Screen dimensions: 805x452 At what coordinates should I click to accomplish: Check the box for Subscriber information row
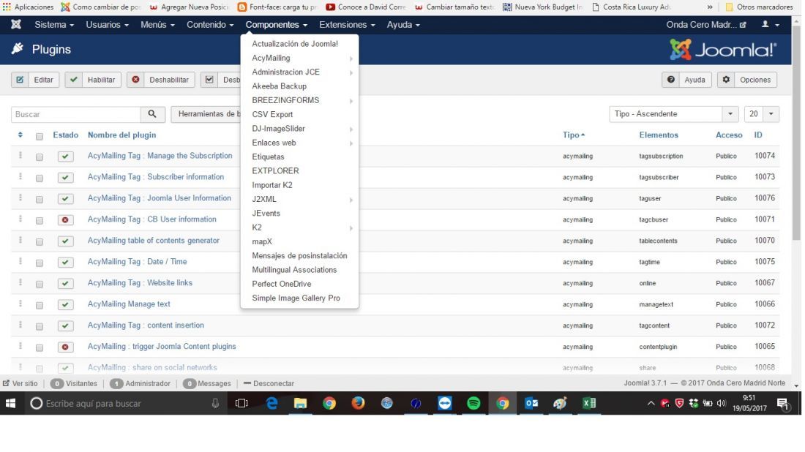coord(40,178)
